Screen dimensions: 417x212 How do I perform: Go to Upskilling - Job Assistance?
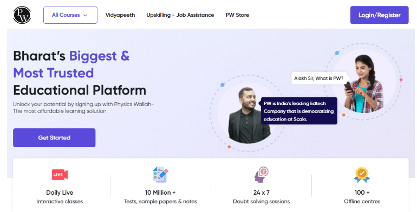coord(180,15)
